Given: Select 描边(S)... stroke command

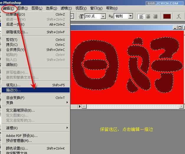Looking at the screenshot, I should coord(36,90).
